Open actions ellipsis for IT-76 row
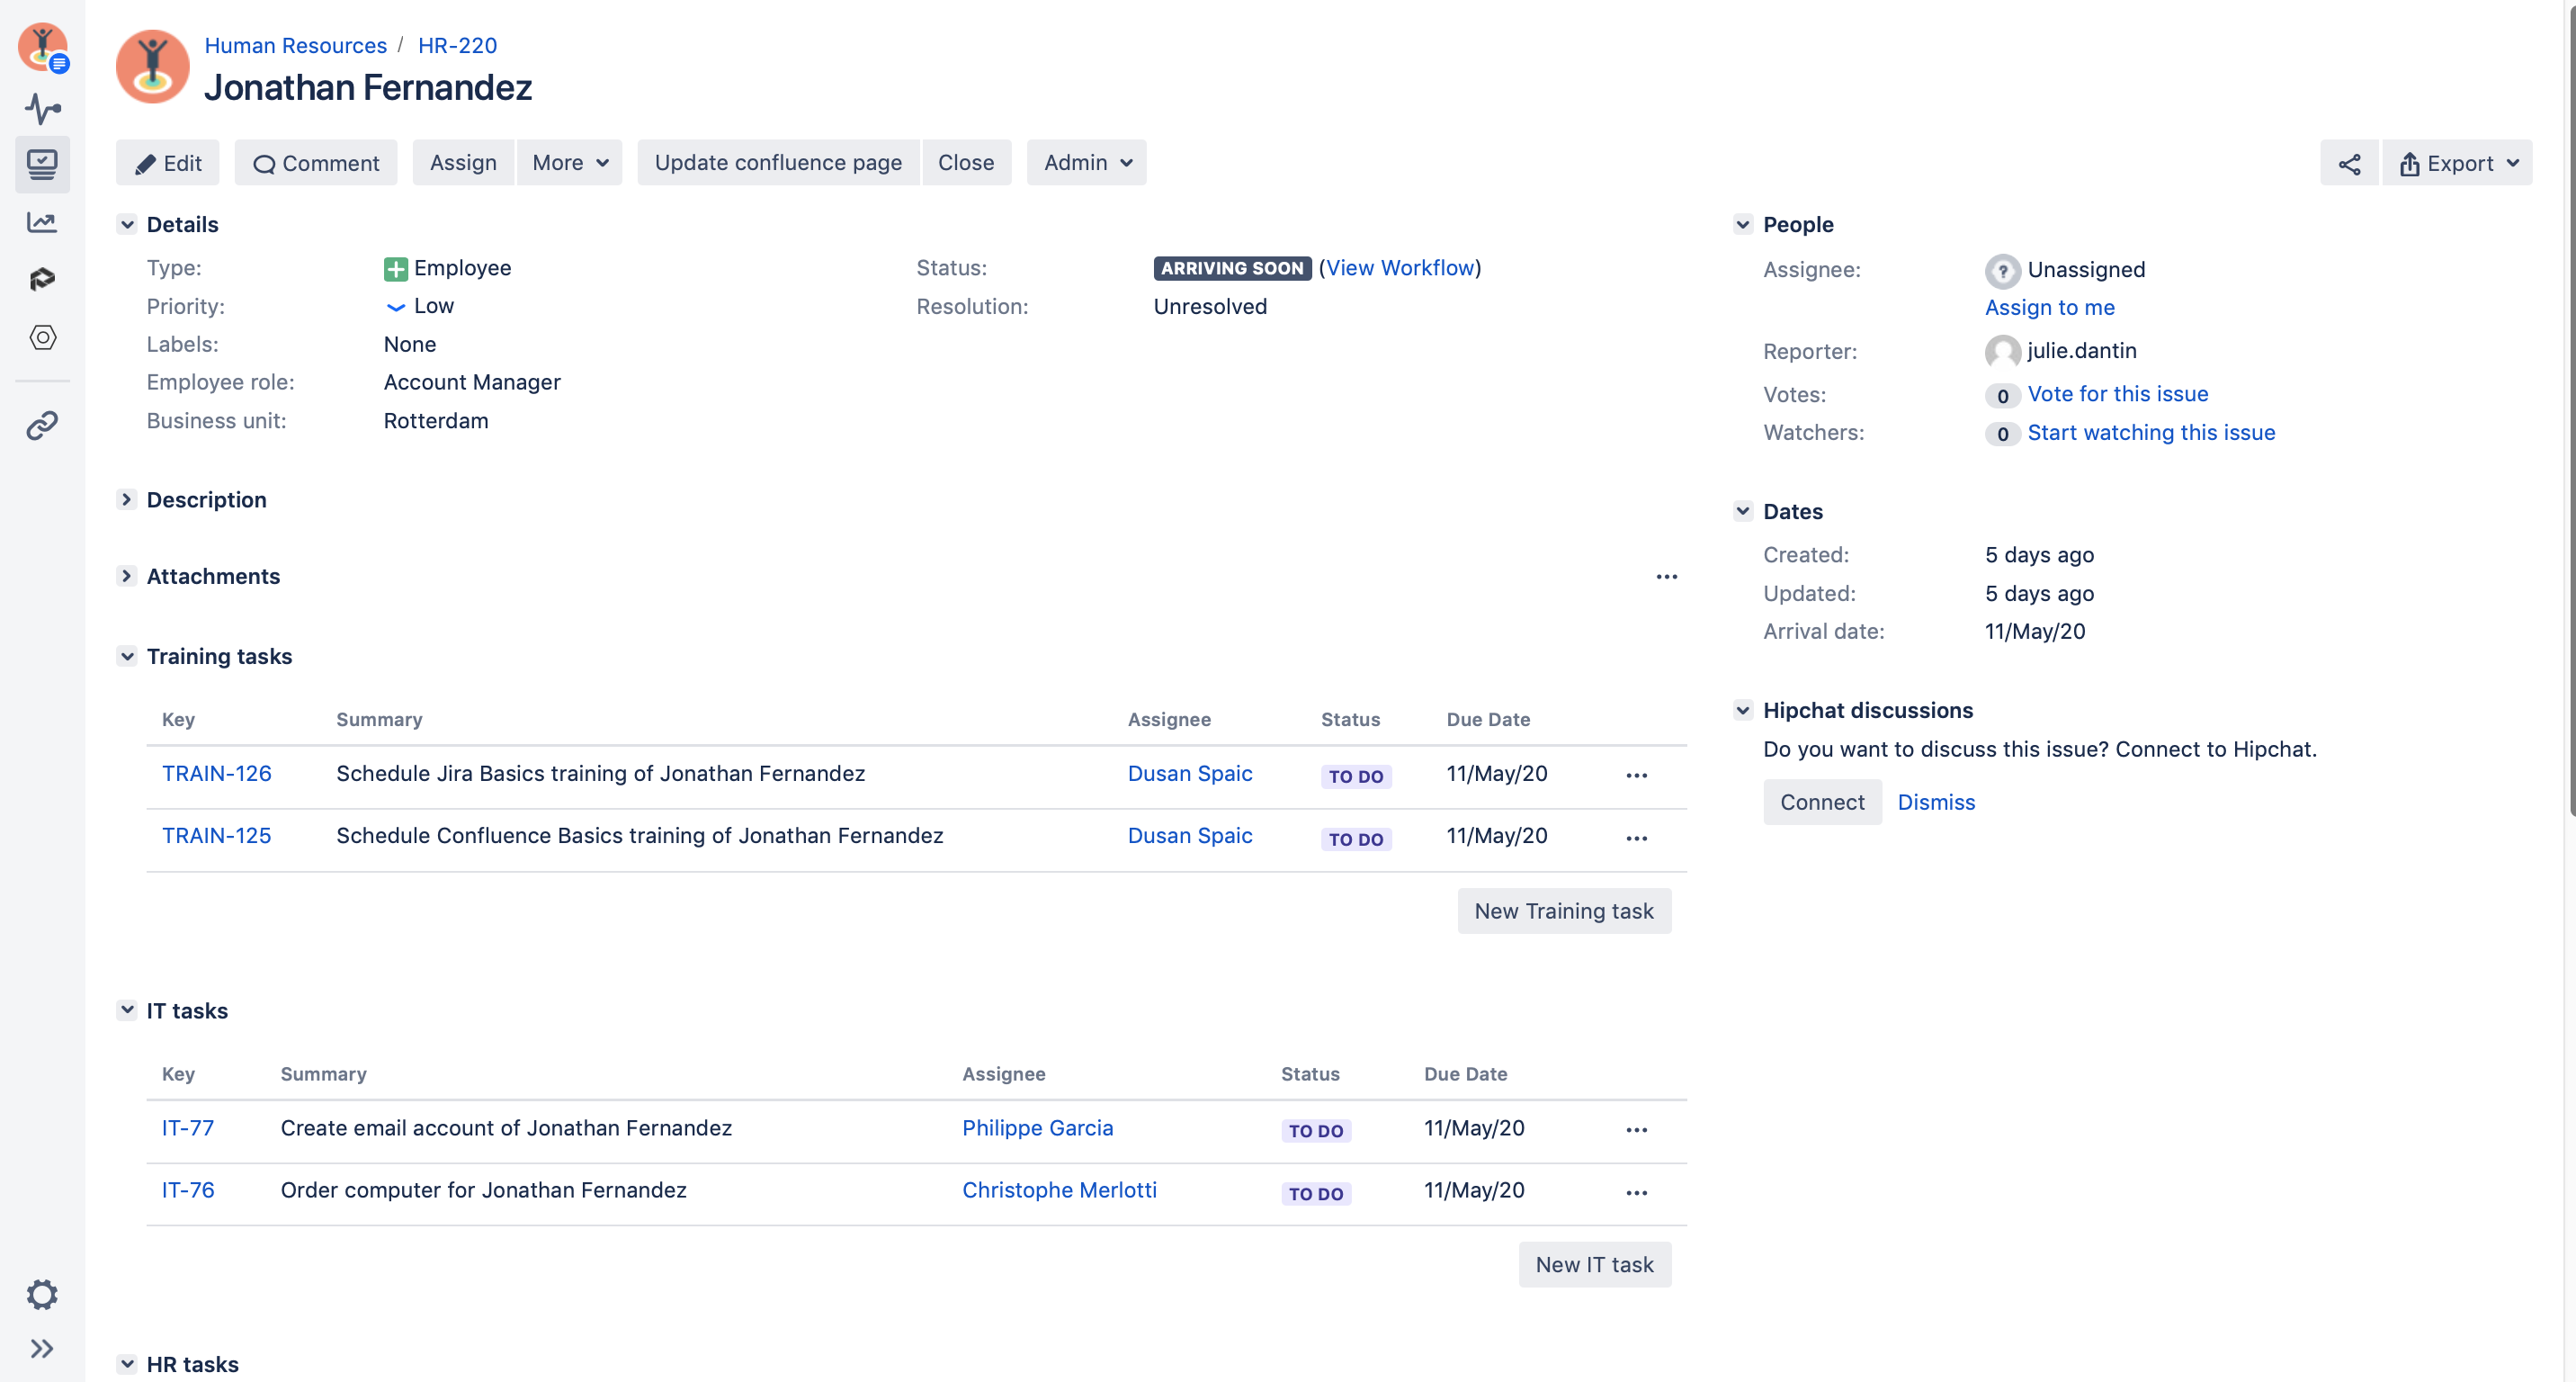The image size is (2576, 1382). tap(1636, 1192)
